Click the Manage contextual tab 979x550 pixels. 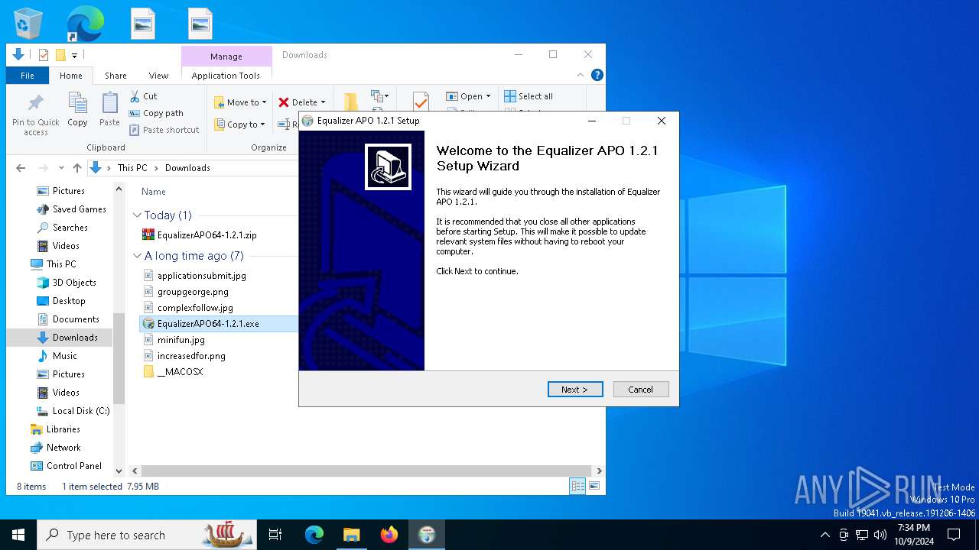[226, 57]
